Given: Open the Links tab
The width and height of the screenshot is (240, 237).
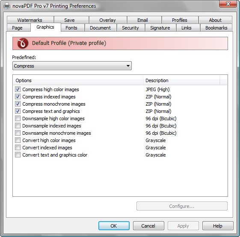Looking at the screenshot, I should coord(188,28).
